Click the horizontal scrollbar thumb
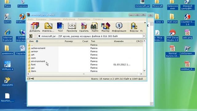Image resolution: width=197 pixels, height=111 pixels. coord(84,74)
